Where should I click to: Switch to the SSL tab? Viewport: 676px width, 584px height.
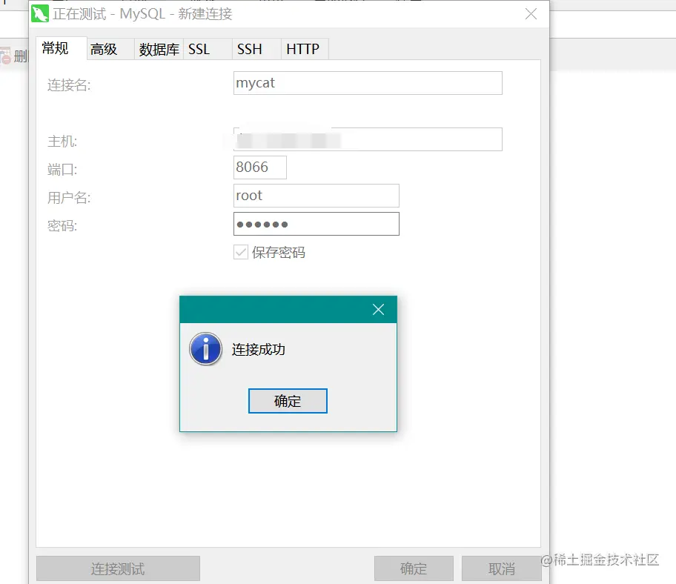click(208, 49)
